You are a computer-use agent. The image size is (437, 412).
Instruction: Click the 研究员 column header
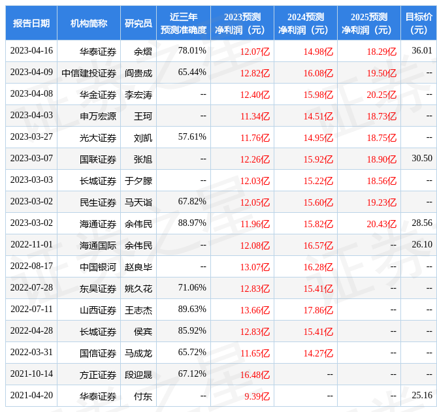(138, 23)
